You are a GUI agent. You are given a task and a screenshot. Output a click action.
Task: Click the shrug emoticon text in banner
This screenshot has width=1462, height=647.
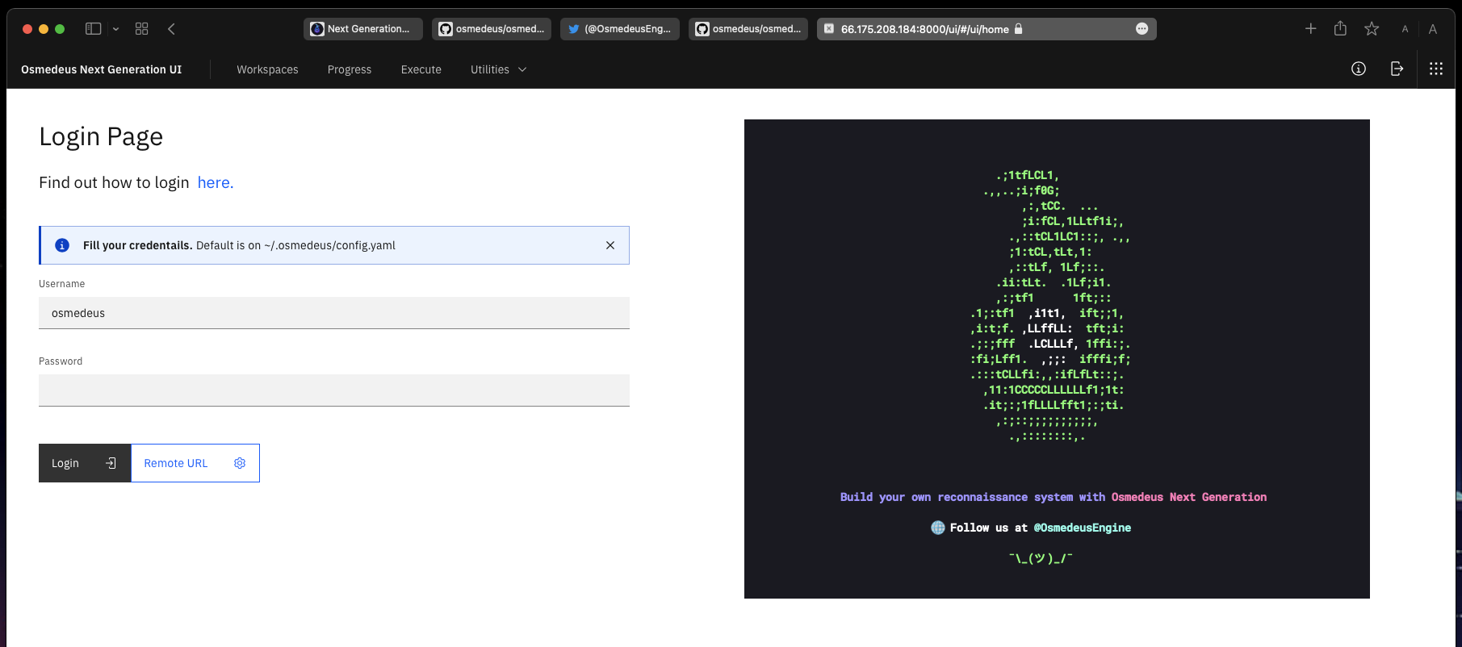click(x=1041, y=558)
